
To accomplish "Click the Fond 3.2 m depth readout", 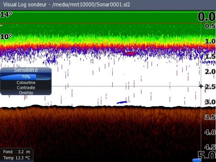I will (x=16, y=152).
